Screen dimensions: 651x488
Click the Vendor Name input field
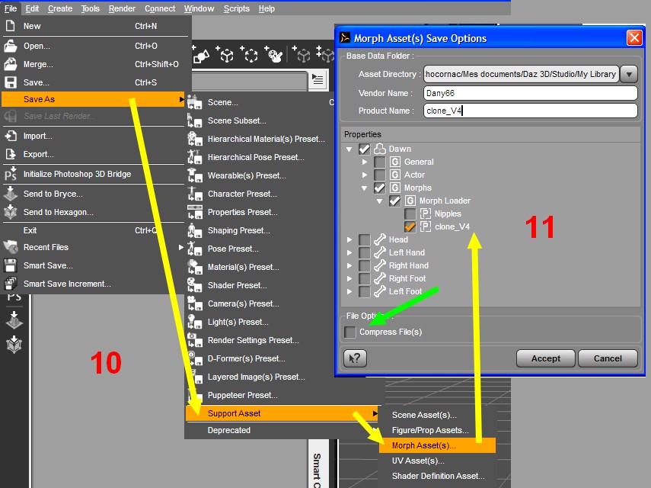click(530, 93)
